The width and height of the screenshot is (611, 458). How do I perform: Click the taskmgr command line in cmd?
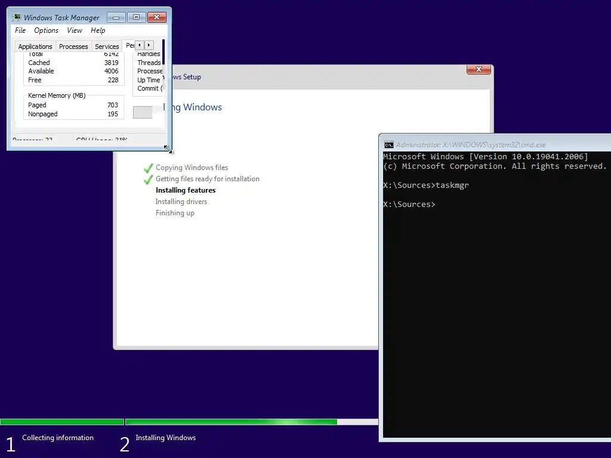pyautogui.click(x=426, y=185)
